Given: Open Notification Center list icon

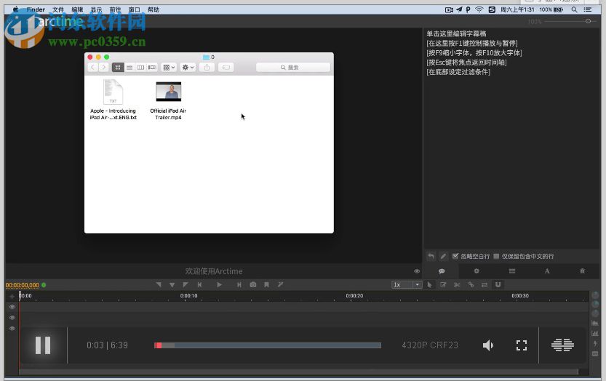Looking at the screenshot, I should click(588, 9).
